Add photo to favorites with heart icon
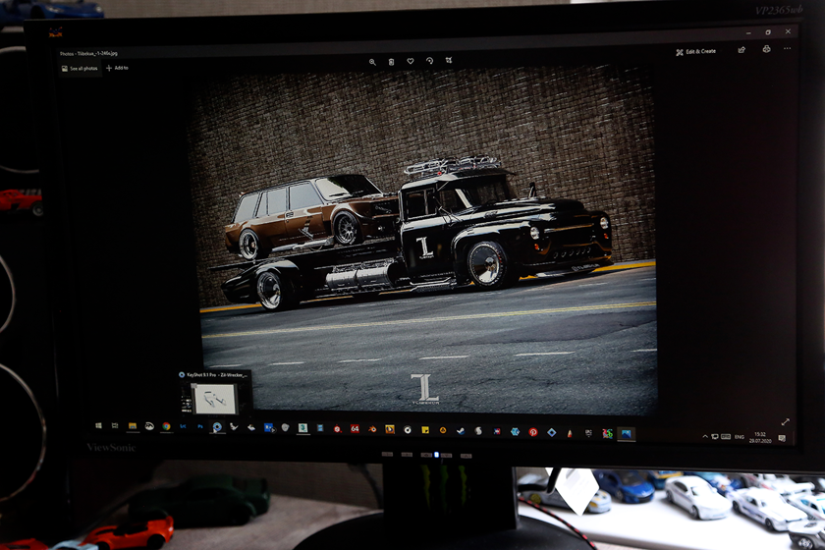 [x=411, y=61]
